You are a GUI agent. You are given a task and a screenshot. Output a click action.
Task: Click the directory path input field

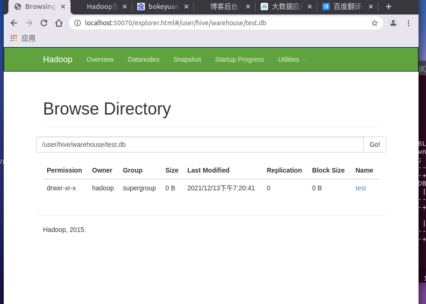[200, 145]
